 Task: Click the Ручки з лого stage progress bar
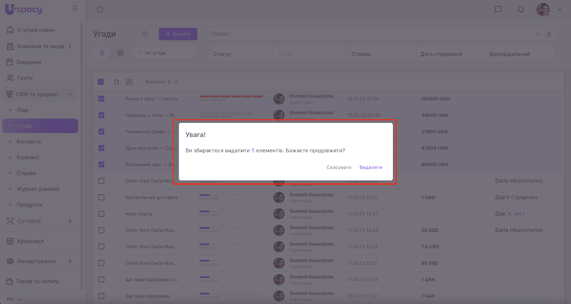point(231,97)
